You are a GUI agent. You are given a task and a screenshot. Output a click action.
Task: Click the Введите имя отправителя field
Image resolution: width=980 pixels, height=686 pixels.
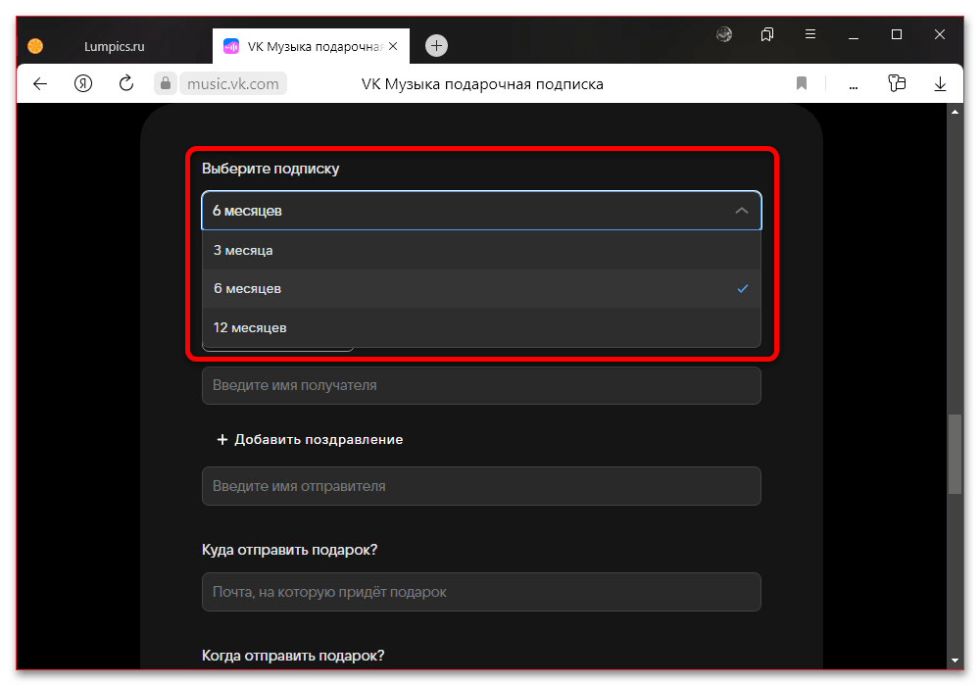(x=481, y=486)
